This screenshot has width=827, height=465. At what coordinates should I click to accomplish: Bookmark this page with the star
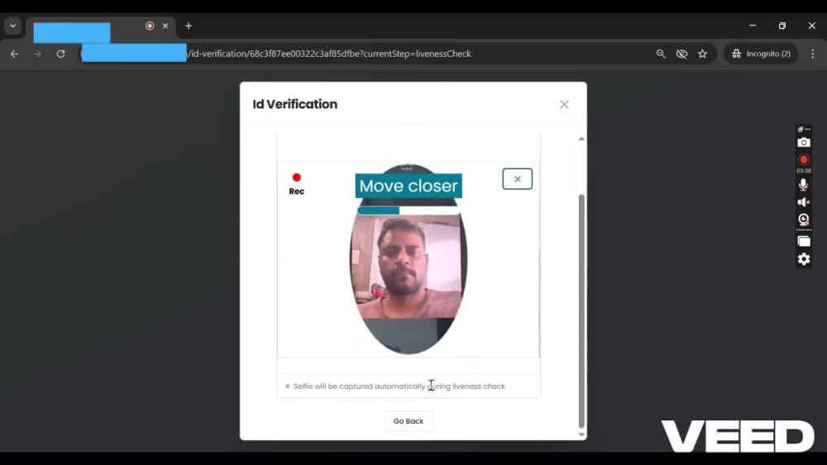[702, 54]
